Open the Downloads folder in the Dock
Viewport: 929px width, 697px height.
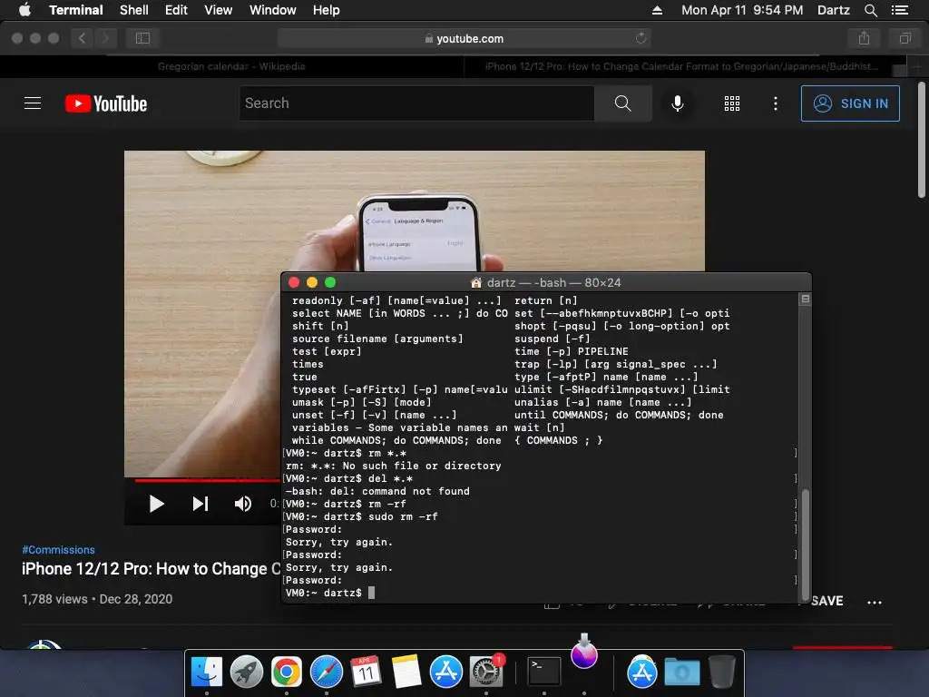point(682,672)
